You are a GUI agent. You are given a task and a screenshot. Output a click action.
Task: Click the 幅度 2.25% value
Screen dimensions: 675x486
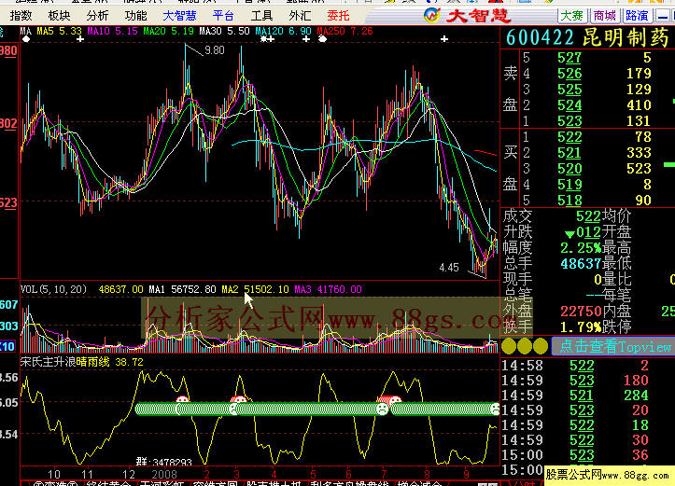tap(581, 248)
